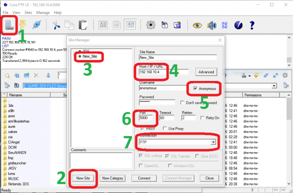Screen dimensions: 293x193
Task: Click the log pane scrollbar down arrow
Action: [x=289, y=65]
